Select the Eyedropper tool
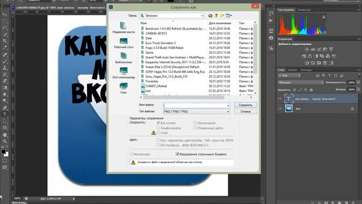This screenshot has height=204, width=362. click(x=5, y=48)
